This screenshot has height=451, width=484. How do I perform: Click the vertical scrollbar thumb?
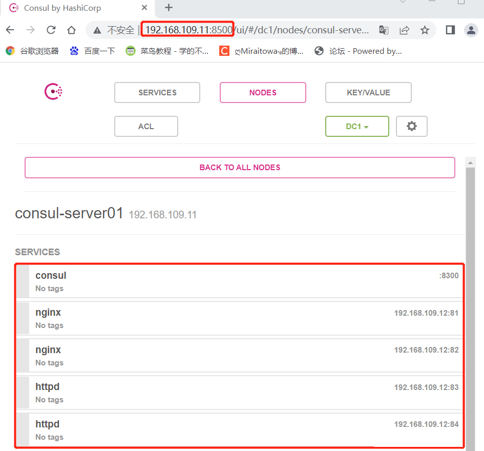[x=470, y=309]
